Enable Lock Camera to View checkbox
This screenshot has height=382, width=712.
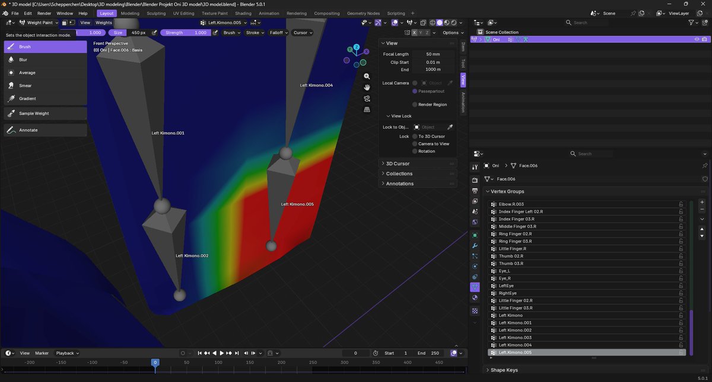pyautogui.click(x=415, y=144)
